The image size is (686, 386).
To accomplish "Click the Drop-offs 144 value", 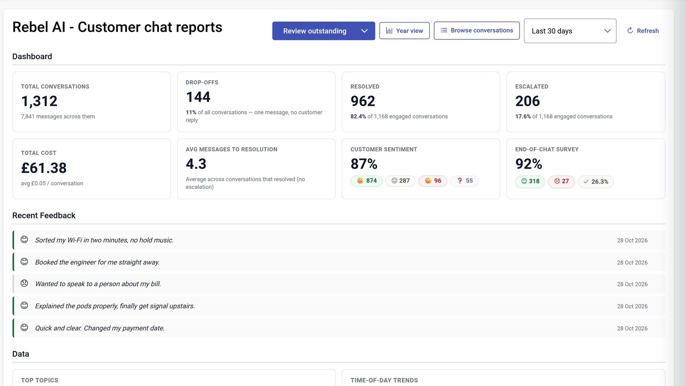I will click(198, 97).
